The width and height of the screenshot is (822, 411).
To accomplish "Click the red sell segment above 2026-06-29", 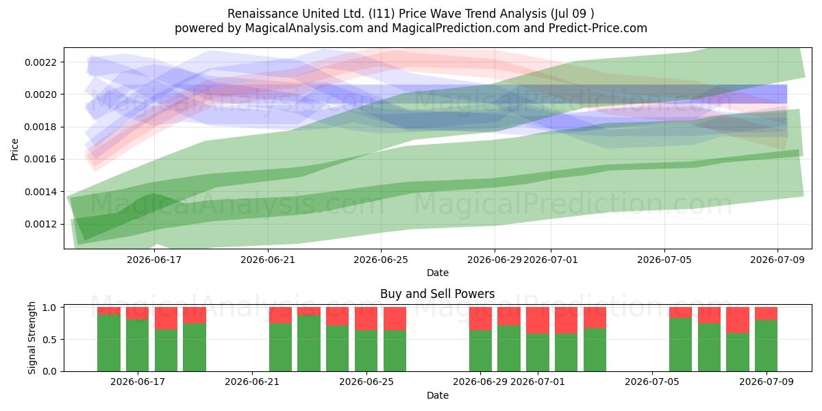I will click(x=481, y=319).
